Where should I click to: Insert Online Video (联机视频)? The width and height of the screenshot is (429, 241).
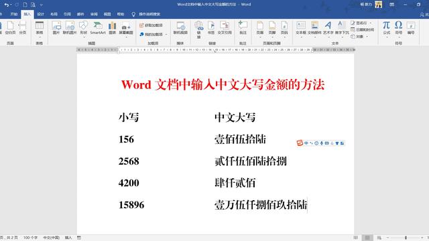(180, 28)
